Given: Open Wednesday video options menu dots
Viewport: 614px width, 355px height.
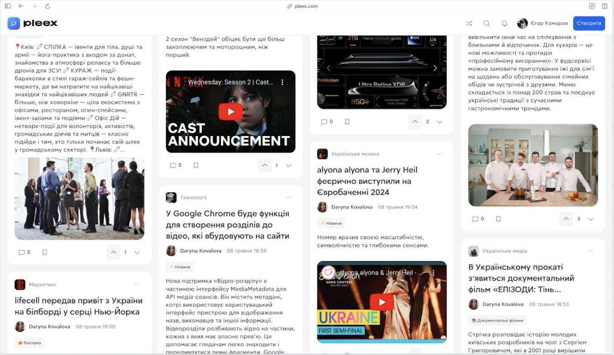Looking at the screenshot, I should tap(283, 82).
